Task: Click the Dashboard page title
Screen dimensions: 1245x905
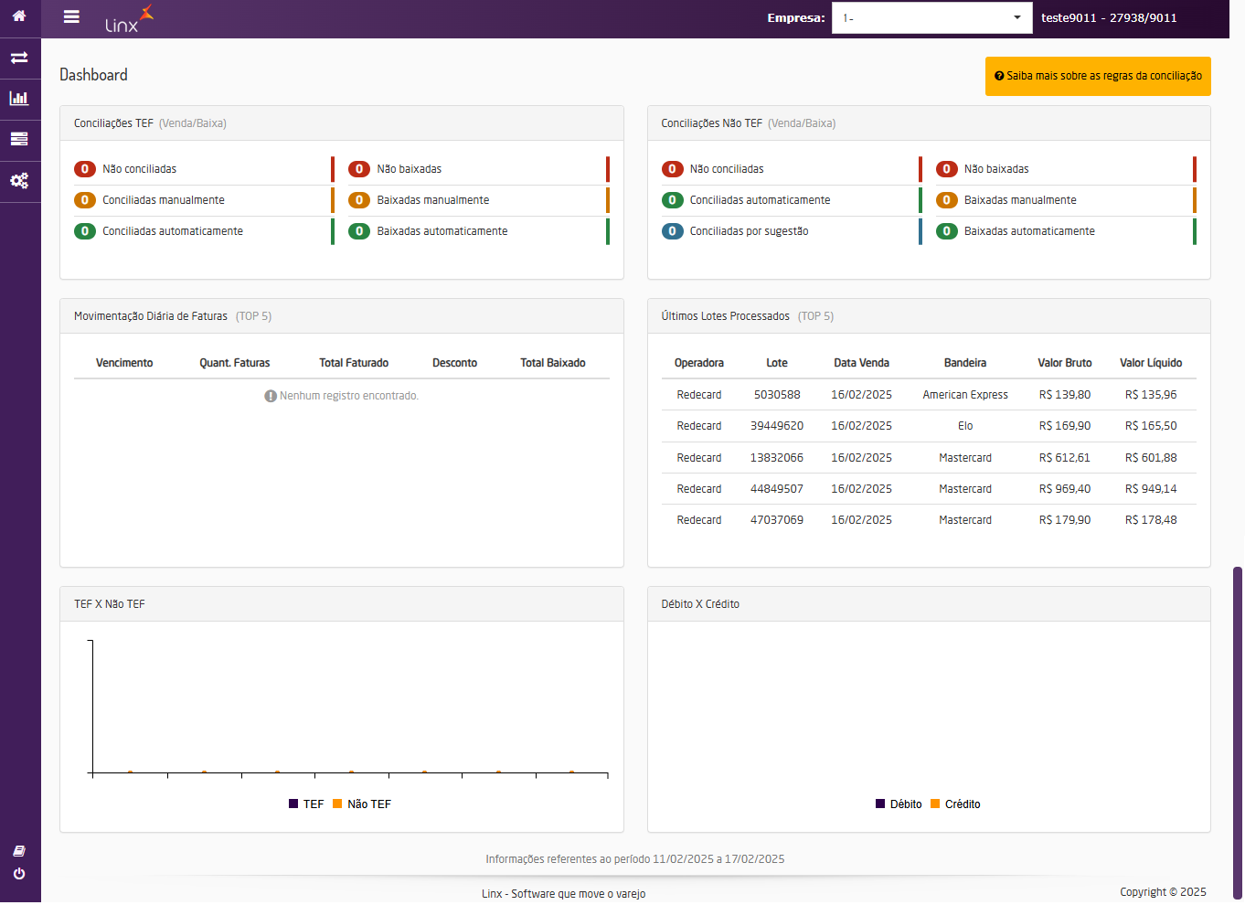Action: [93, 75]
